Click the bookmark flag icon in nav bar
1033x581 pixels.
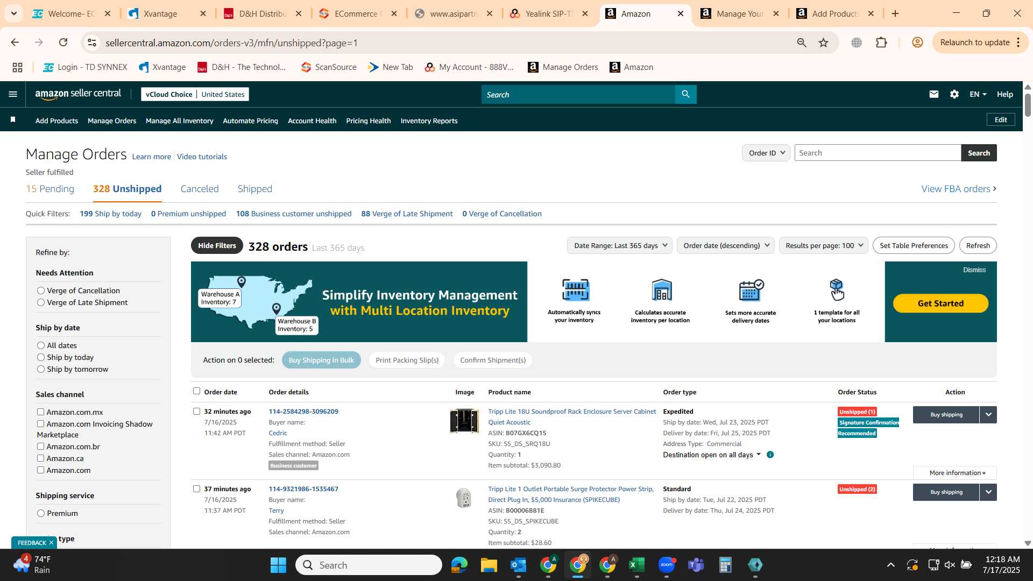[13, 120]
